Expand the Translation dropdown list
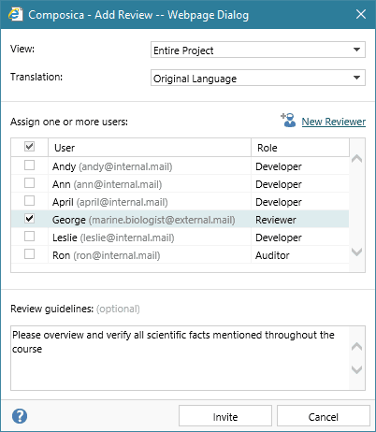The image size is (376, 432). click(258, 78)
